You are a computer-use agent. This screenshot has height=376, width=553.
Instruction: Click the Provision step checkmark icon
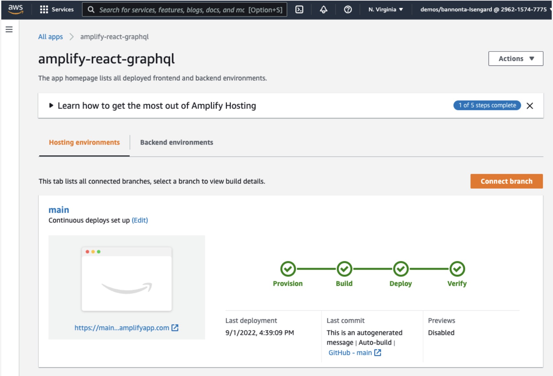click(288, 269)
